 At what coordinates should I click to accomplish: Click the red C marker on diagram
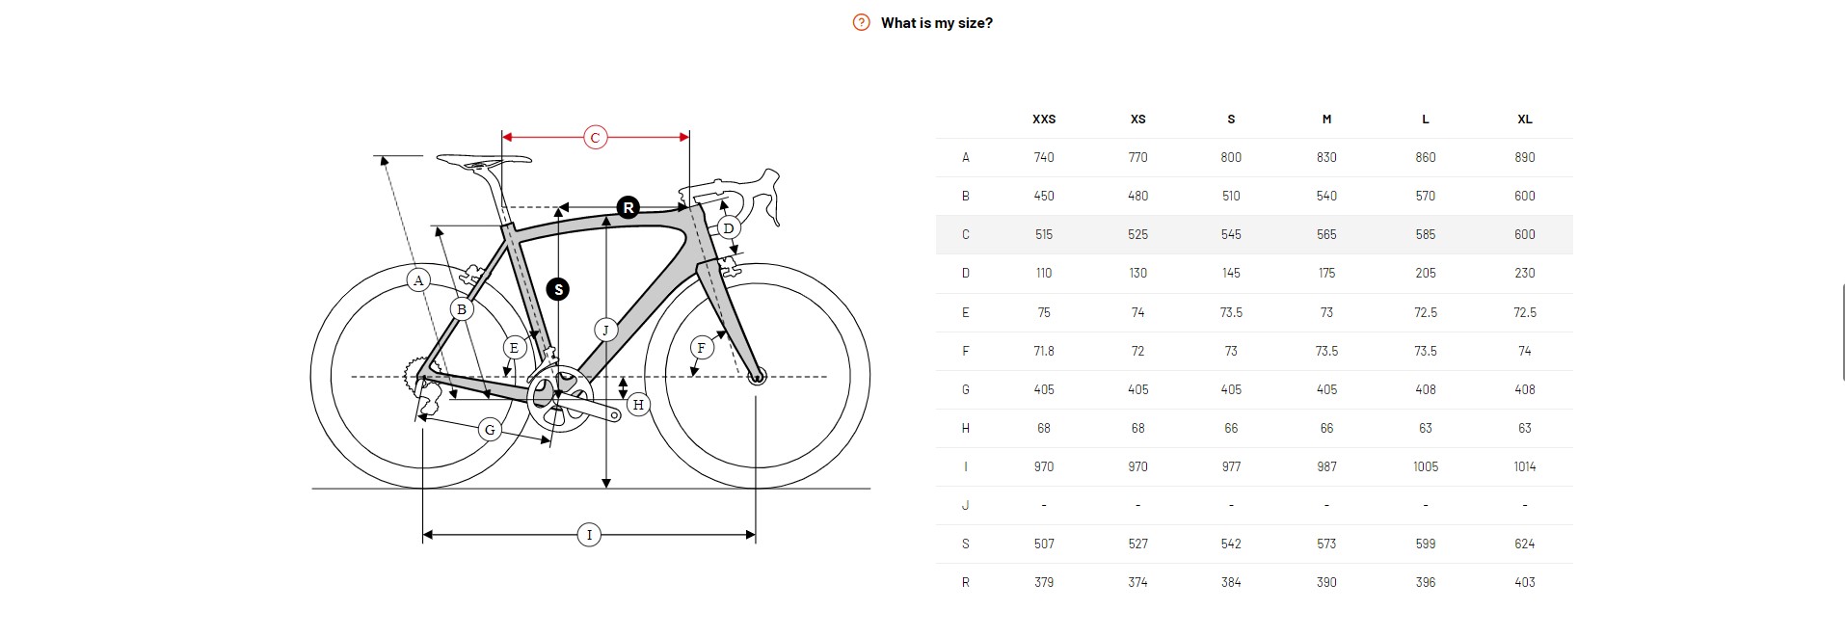coord(595,138)
